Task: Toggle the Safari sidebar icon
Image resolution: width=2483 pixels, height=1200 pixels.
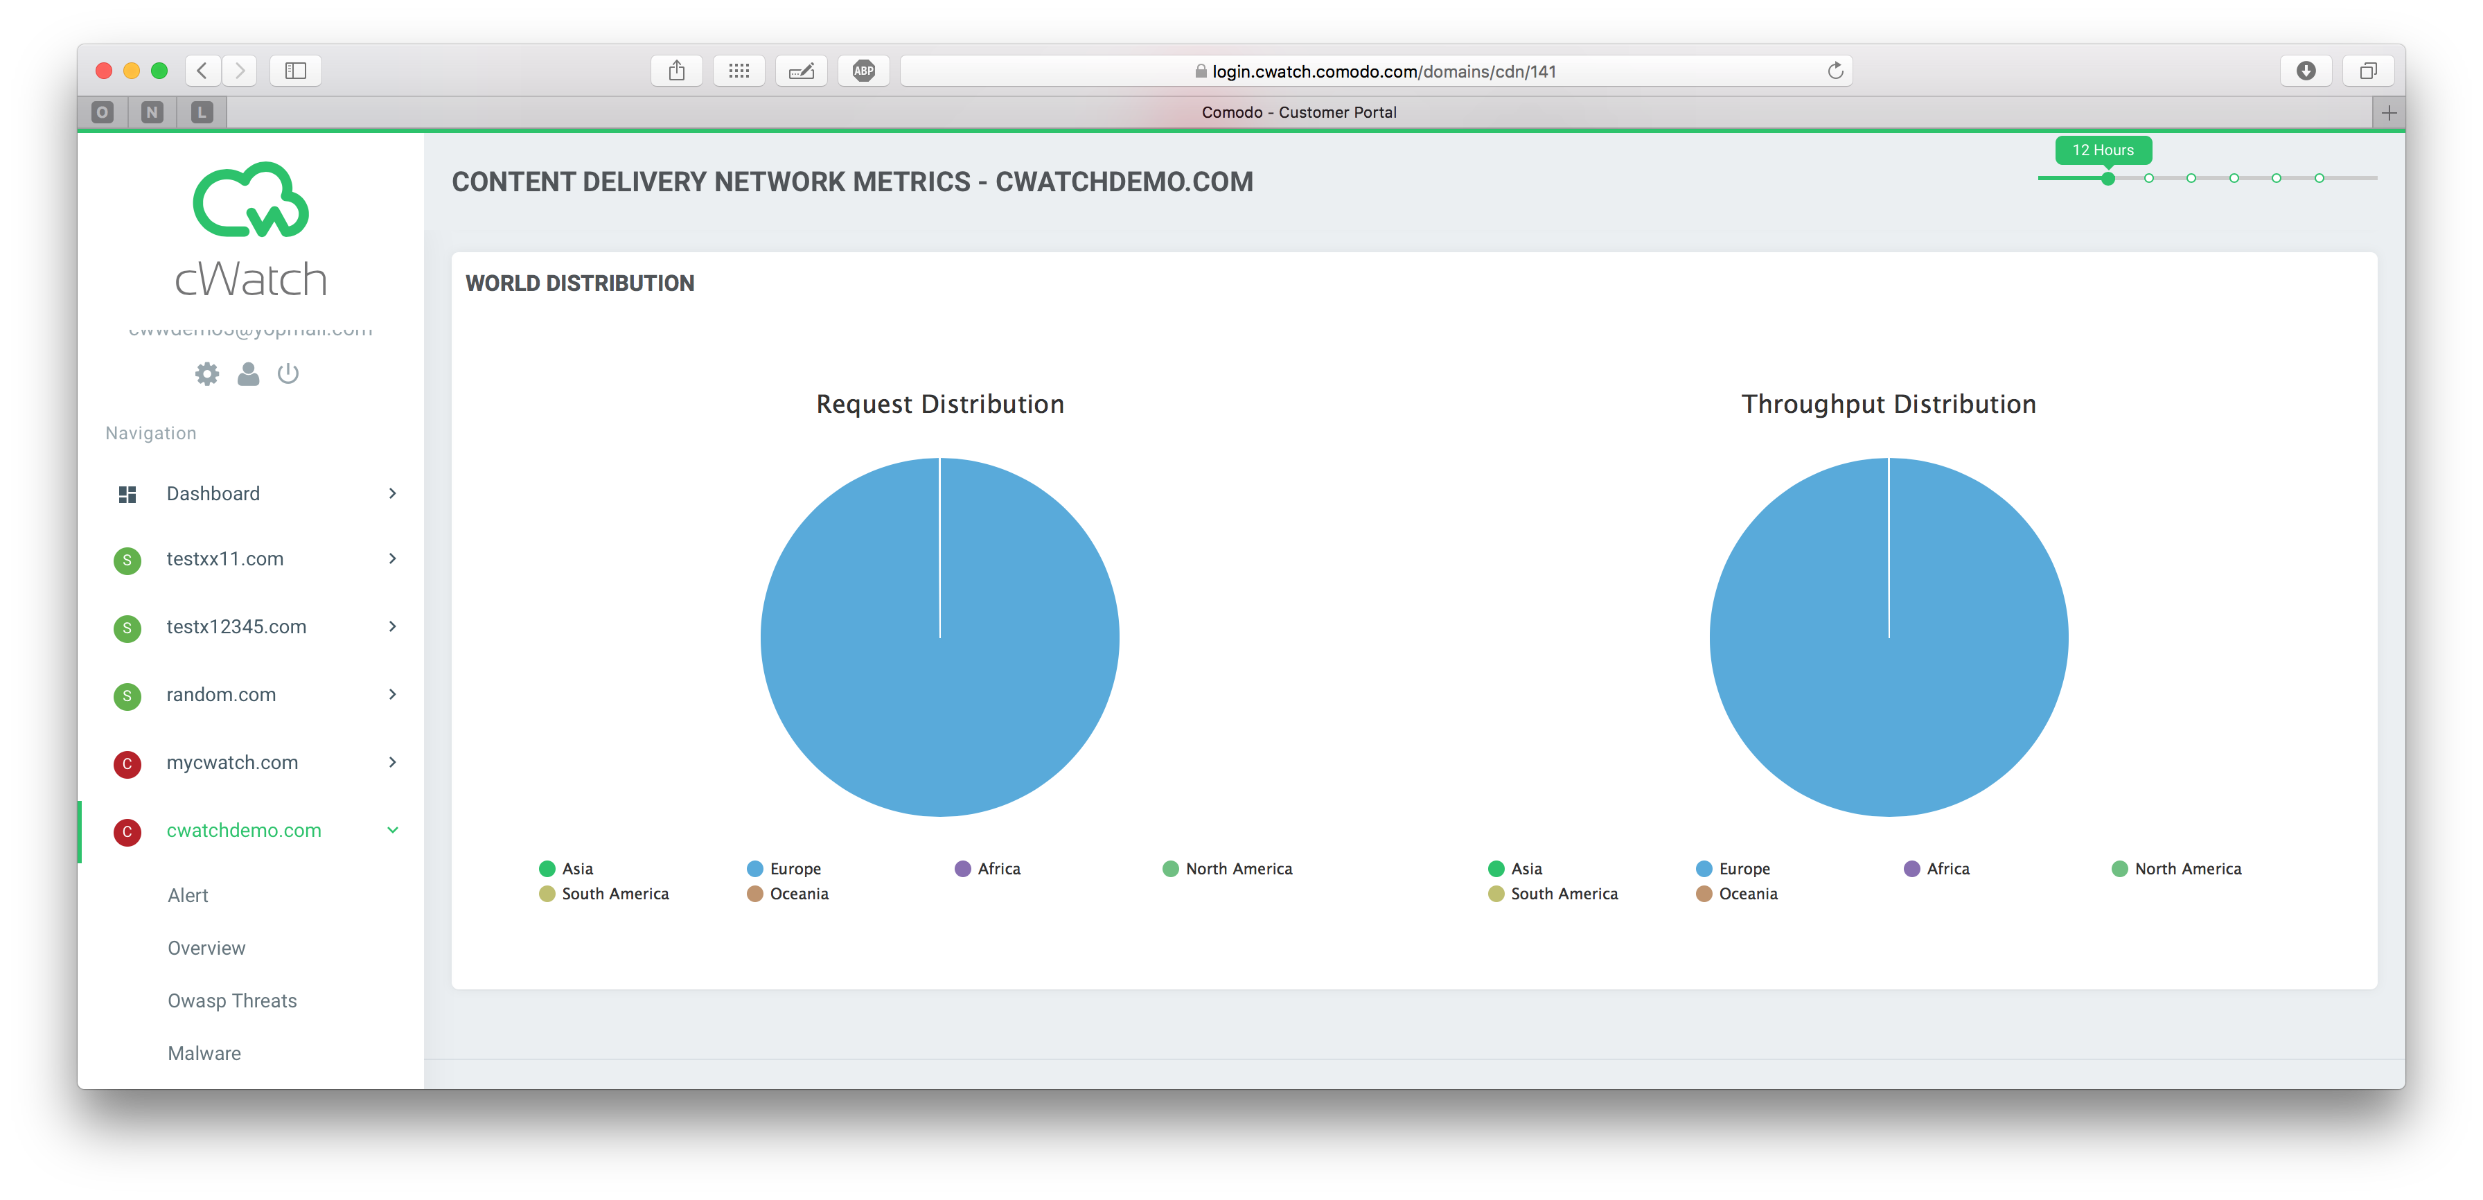Action: (x=296, y=71)
